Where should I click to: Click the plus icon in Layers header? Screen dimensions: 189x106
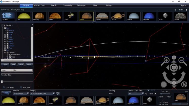(4, 25)
